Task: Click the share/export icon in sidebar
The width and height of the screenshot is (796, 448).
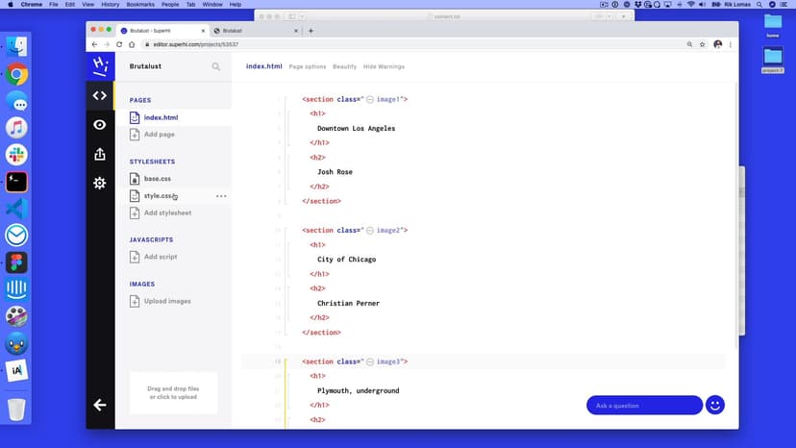Action: tap(100, 154)
